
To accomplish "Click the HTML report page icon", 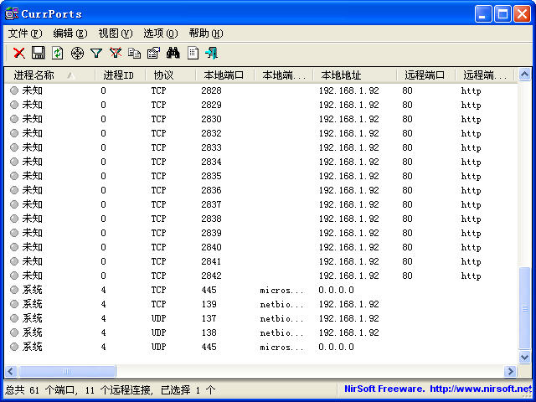I will (193, 53).
